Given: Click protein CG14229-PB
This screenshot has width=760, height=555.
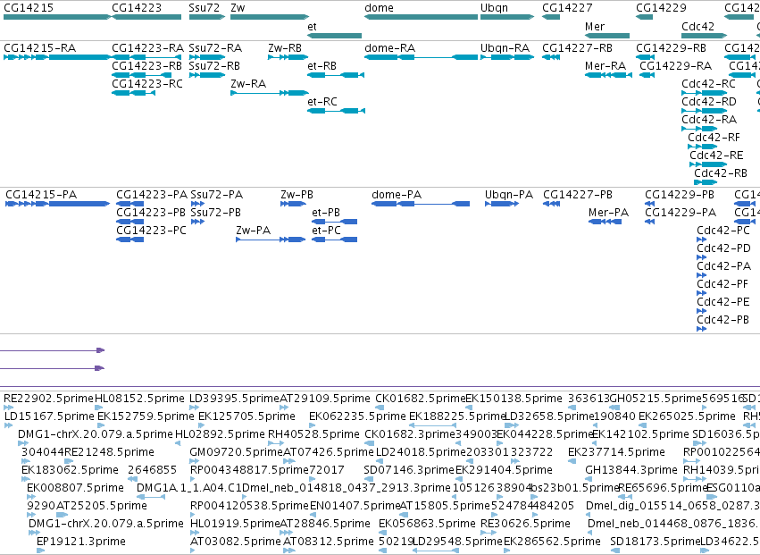Looking at the screenshot, I should (649, 204).
